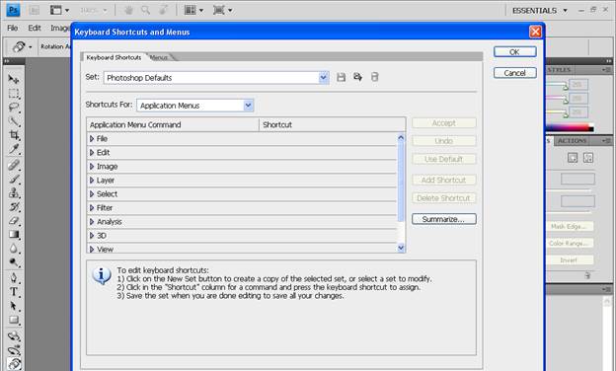The width and height of the screenshot is (616, 371).
Task: Open the File menu in Photoshop
Action: [x=13, y=28]
